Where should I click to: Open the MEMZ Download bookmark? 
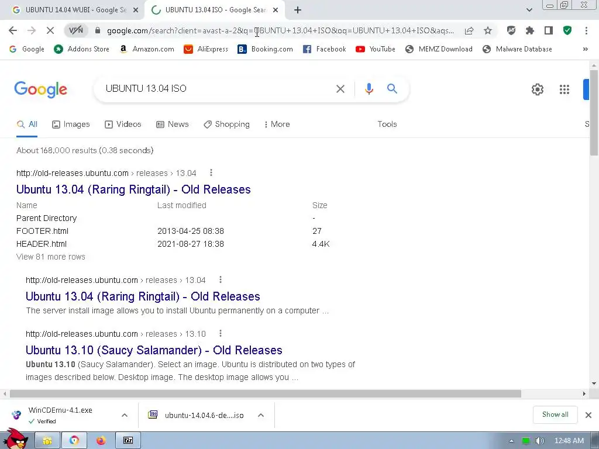coord(439,49)
